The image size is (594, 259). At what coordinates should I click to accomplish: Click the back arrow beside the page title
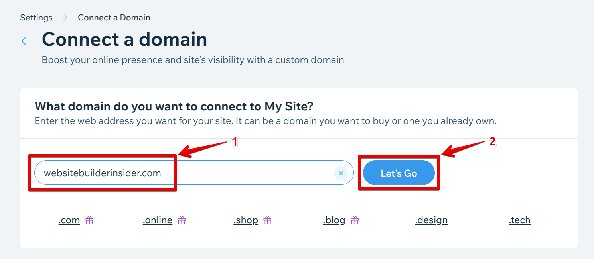point(24,41)
